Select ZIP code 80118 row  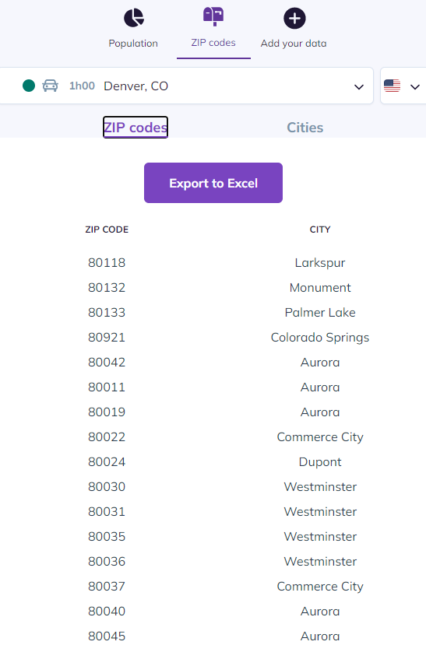click(x=213, y=262)
